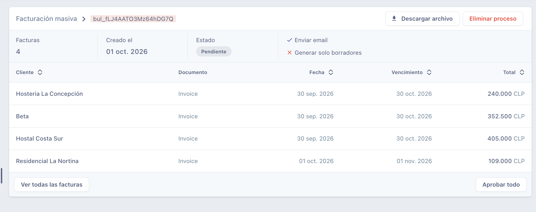Sort by Fecha using its sort arrows
Viewport: 536px width, 212px height.
(x=331, y=72)
